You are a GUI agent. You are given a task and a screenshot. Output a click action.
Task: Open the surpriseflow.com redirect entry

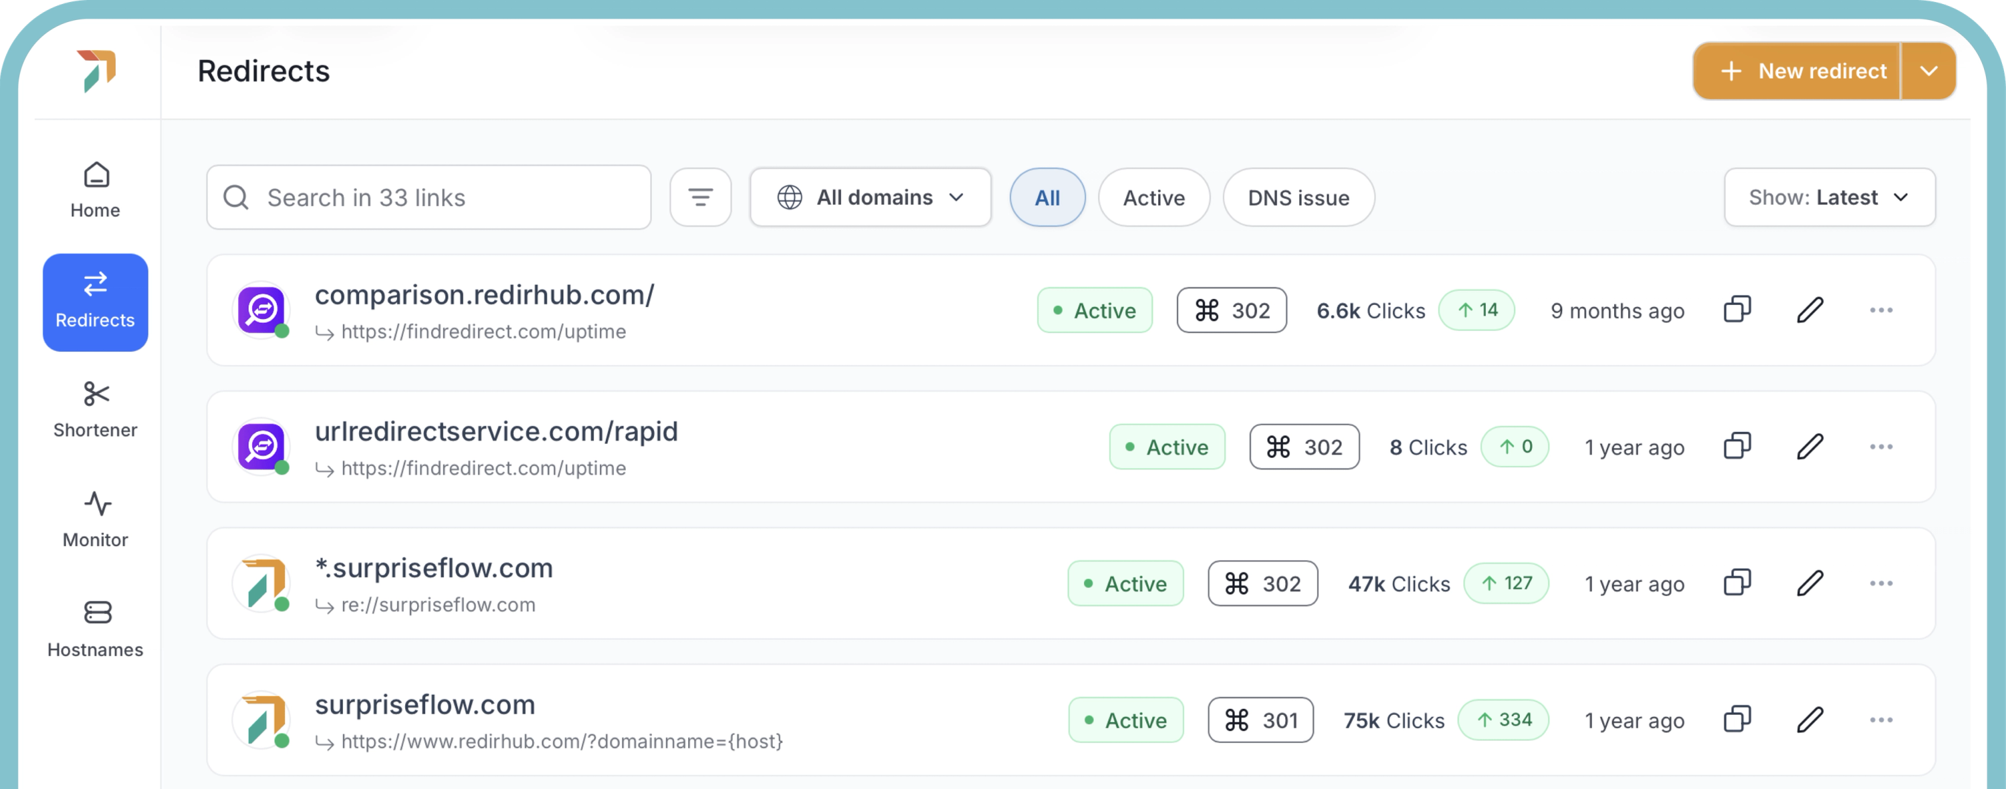[x=425, y=705]
